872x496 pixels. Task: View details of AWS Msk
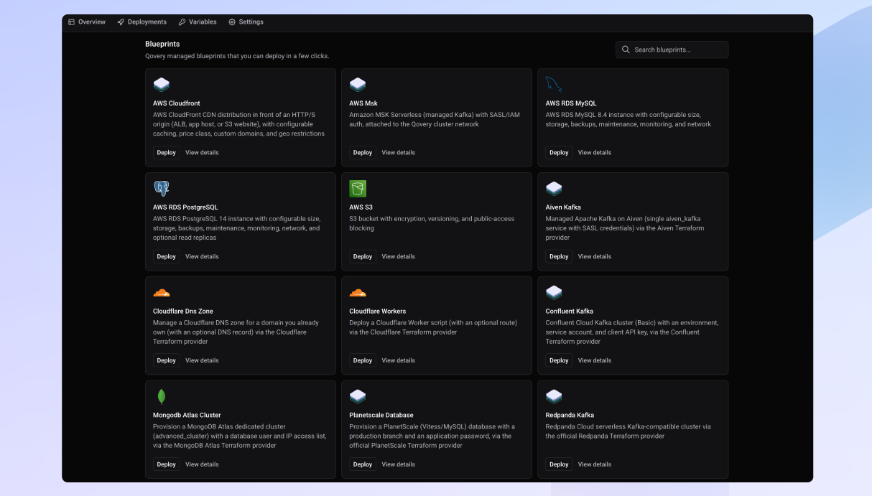399,152
